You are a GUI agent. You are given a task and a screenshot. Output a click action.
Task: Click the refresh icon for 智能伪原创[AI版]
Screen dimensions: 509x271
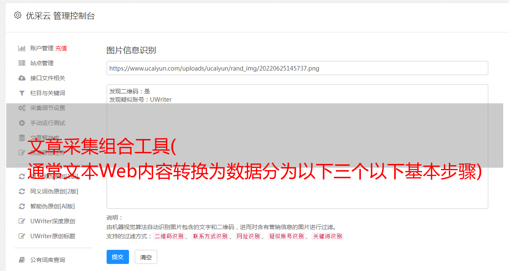[22, 206]
